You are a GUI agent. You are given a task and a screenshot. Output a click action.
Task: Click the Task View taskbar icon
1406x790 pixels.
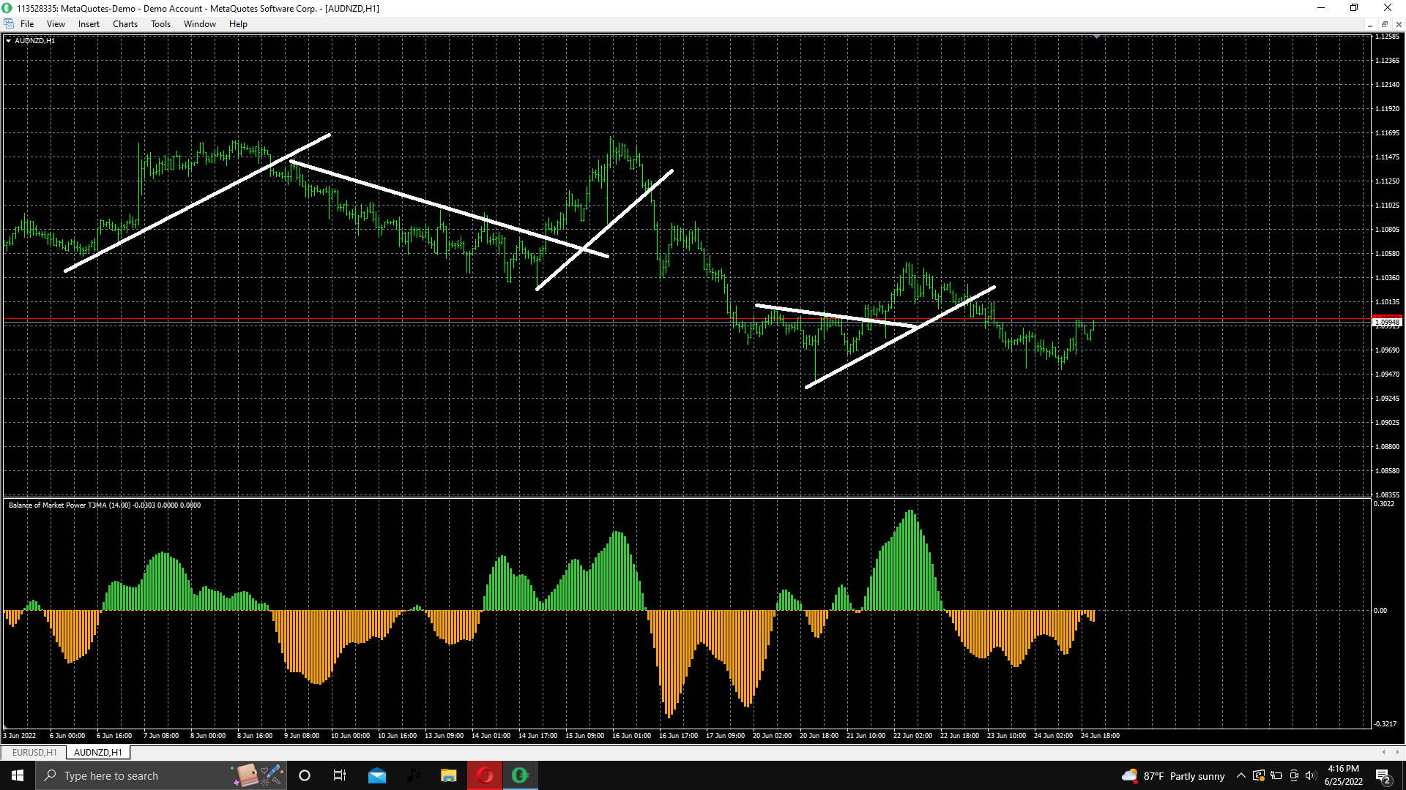point(340,775)
